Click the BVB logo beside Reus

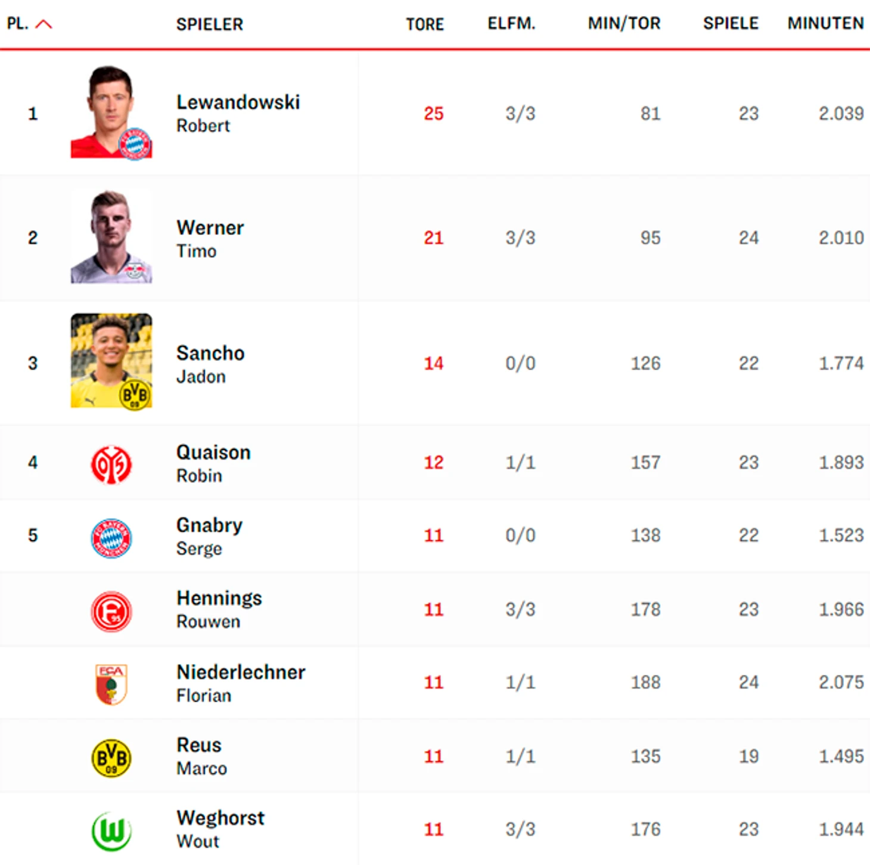click(111, 758)
